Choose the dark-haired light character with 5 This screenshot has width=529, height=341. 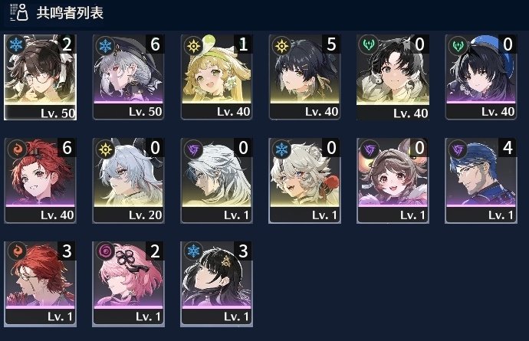(x=304, y=77)
